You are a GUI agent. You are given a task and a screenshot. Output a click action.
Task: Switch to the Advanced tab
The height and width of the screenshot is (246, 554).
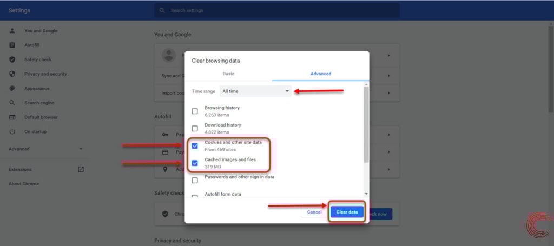click(x=320, y=74)
